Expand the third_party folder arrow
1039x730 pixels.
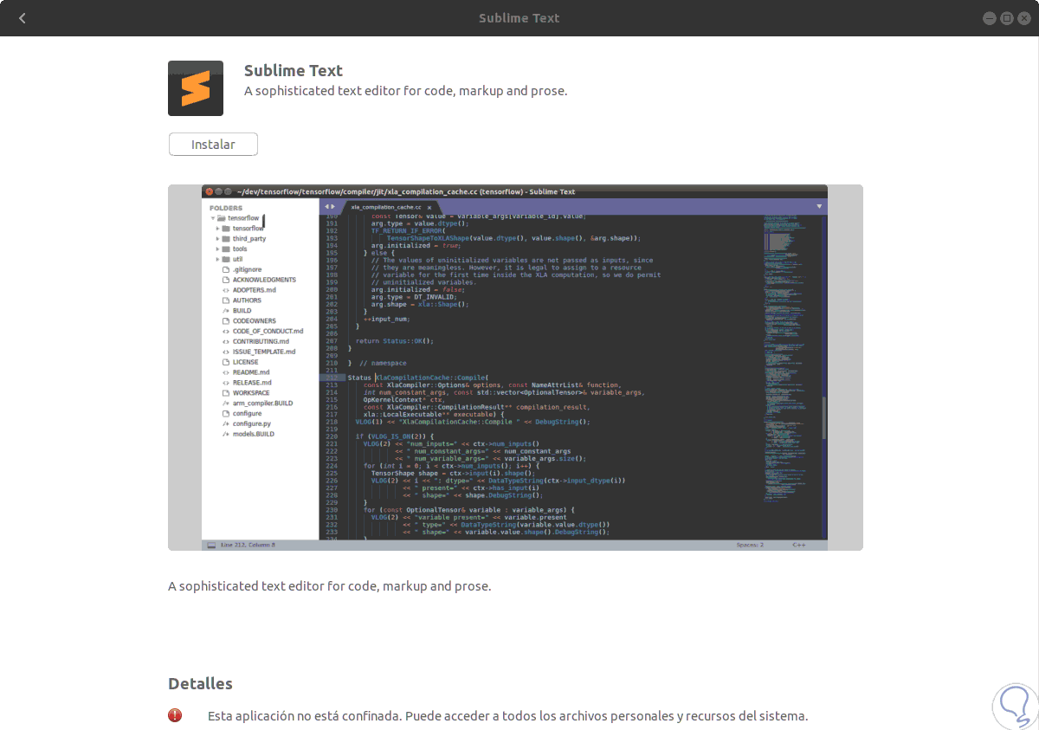pos(218,238)
